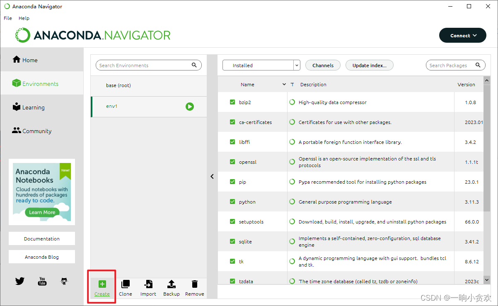Screen dimensions: 498x306
Task: Click the Create environment plus icon
Action: coord(102,284)
